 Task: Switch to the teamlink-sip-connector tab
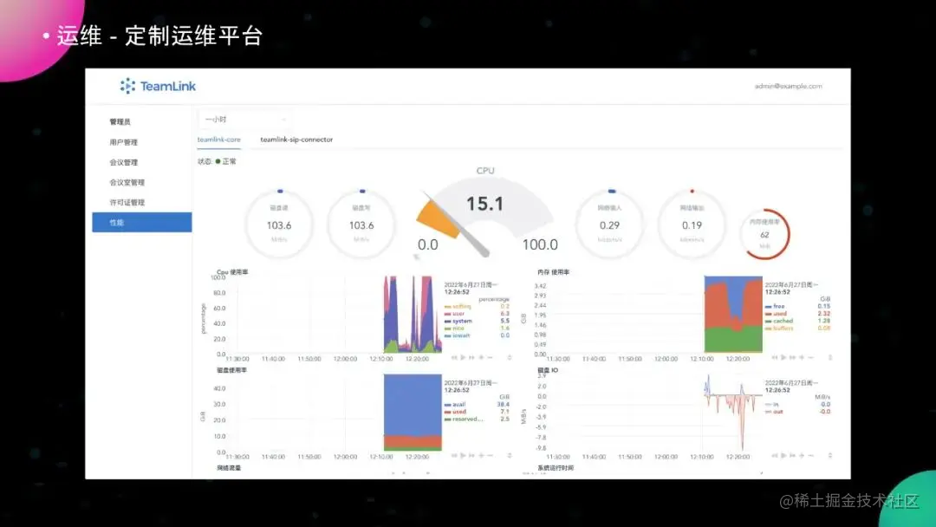coord(296,140)
